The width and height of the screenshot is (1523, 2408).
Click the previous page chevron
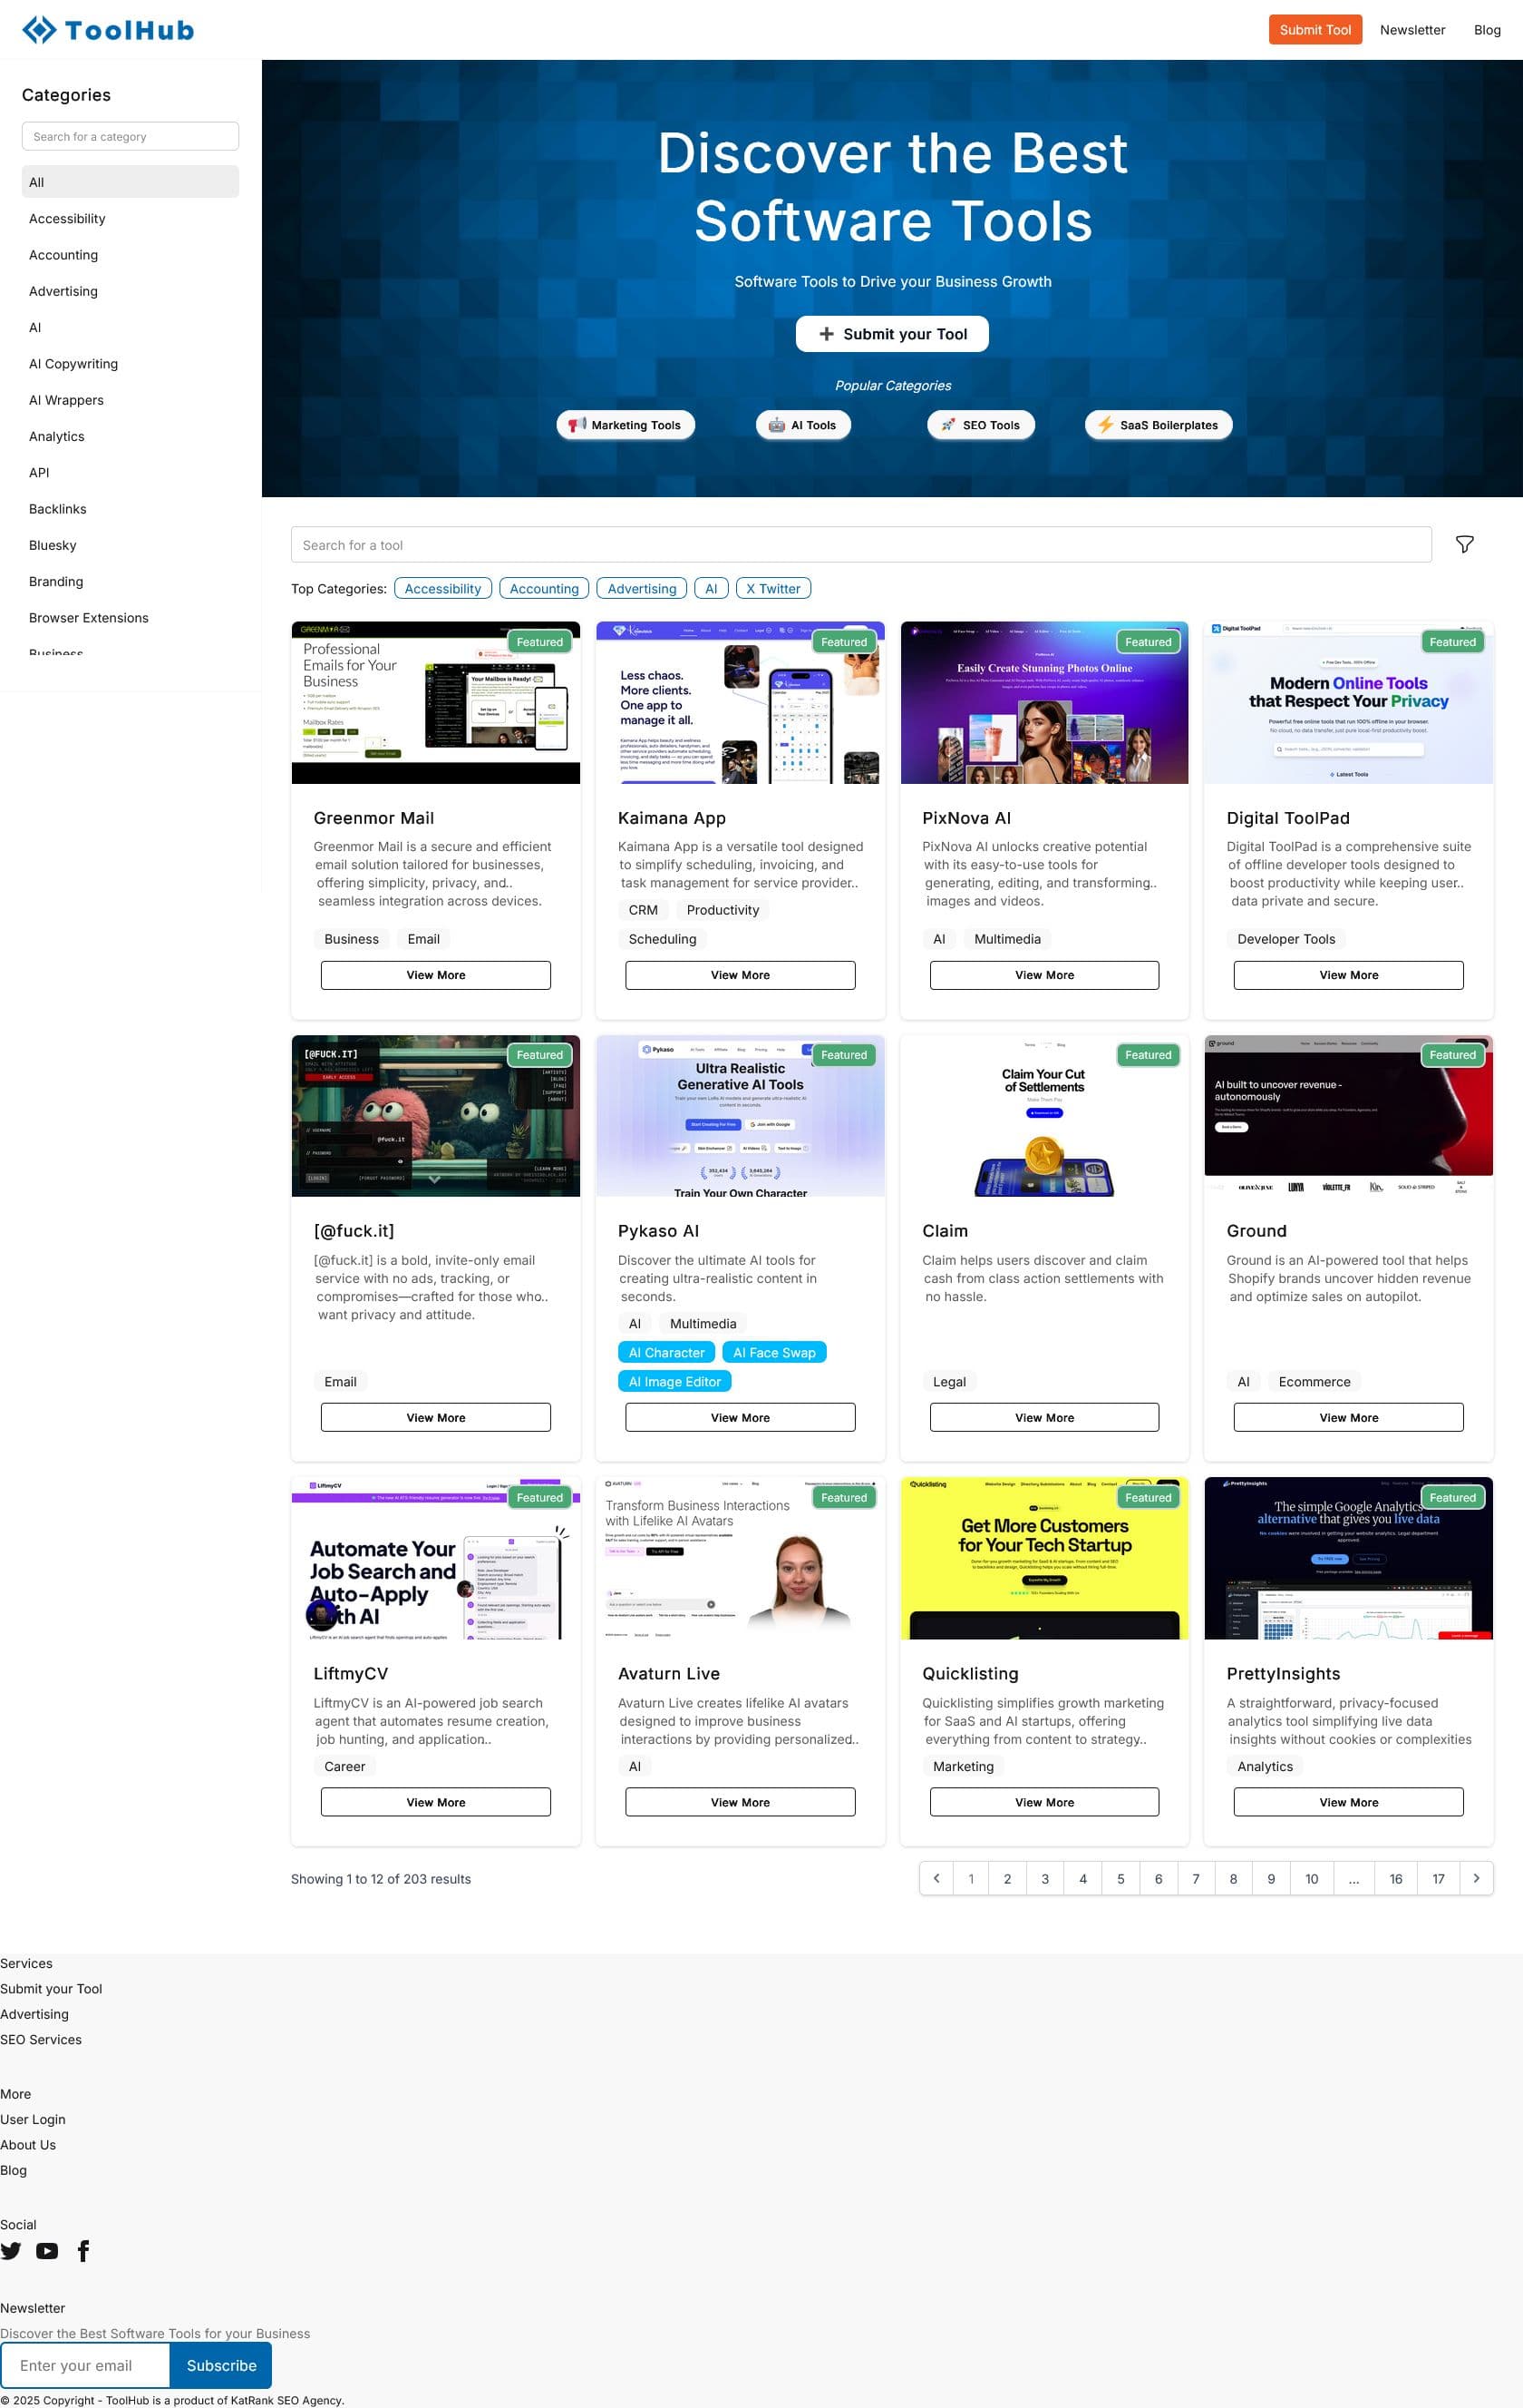tap(936, 1878)
